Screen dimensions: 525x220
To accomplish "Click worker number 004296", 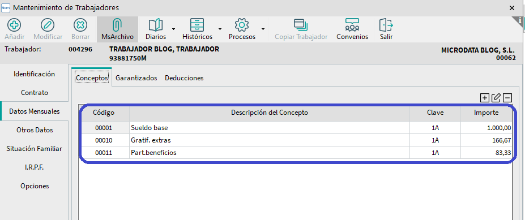I will (x=80, y=49).
